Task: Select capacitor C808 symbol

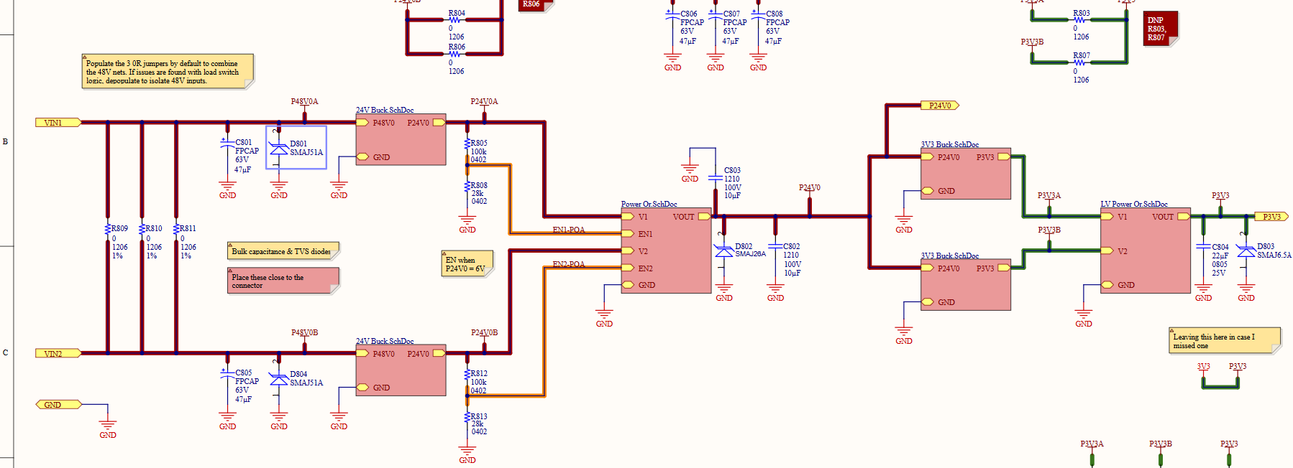Action: [x=758, y=17]
